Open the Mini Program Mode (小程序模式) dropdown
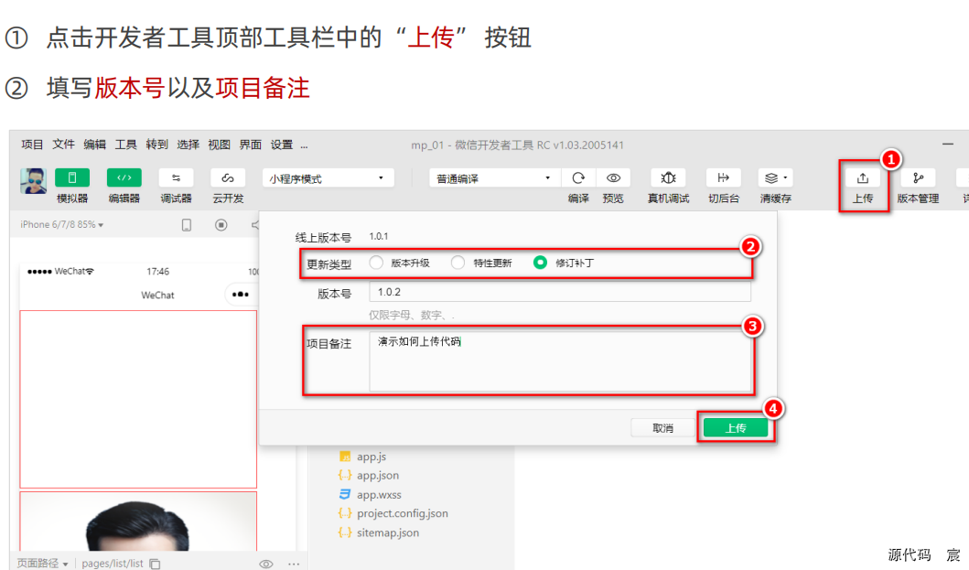 [x=328, y=178]
